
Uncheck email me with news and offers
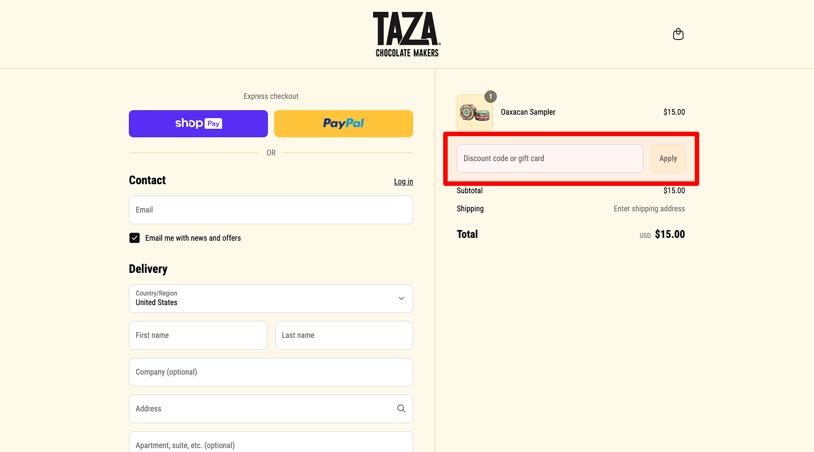click(x=134, y=238)
